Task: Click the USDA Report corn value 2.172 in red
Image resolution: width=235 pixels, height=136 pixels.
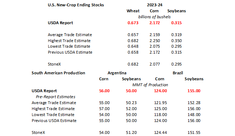Action: coord(154,23)
